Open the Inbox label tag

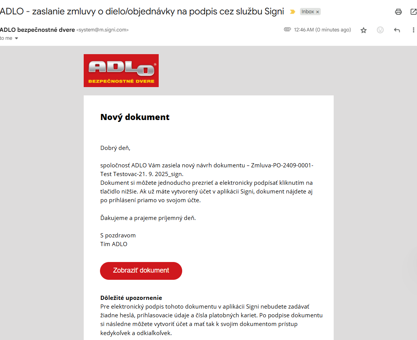coord(308,12)
